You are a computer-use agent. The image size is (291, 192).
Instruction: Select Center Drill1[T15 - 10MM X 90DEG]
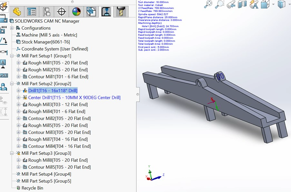pyautogui.click(x=74, y=97)
